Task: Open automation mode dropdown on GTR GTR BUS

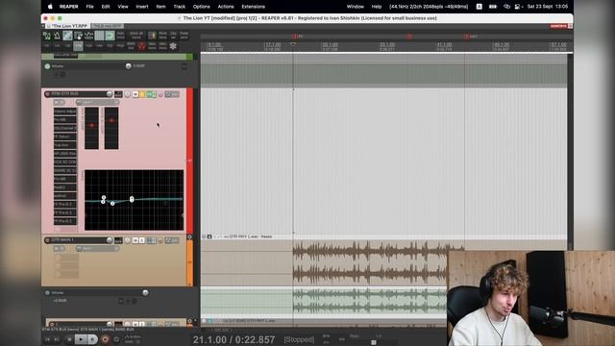Action: click(x=172, y=94)
